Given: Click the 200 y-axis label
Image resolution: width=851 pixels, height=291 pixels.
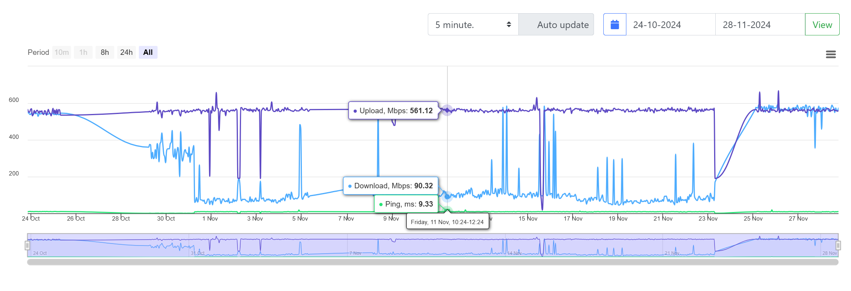Looking at the screenshot, I should [14, 174].
